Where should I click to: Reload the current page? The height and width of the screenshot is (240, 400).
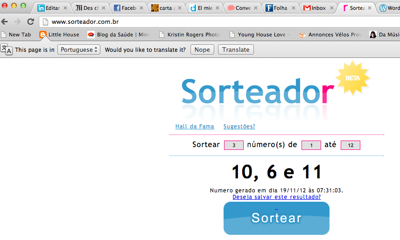click(x=31, y=22)
